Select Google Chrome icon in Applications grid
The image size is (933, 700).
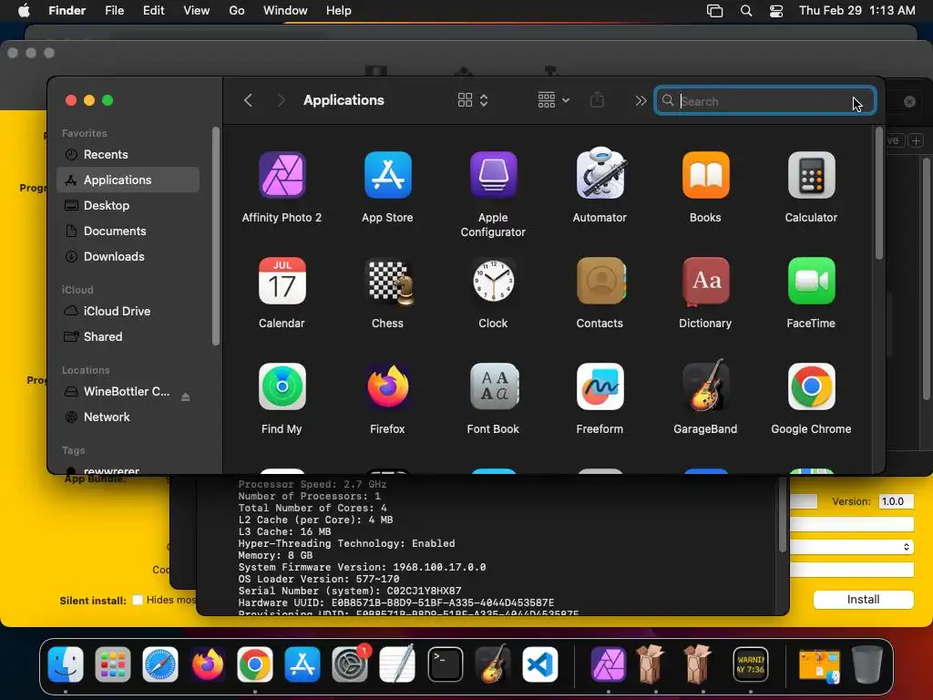(811, 386)
